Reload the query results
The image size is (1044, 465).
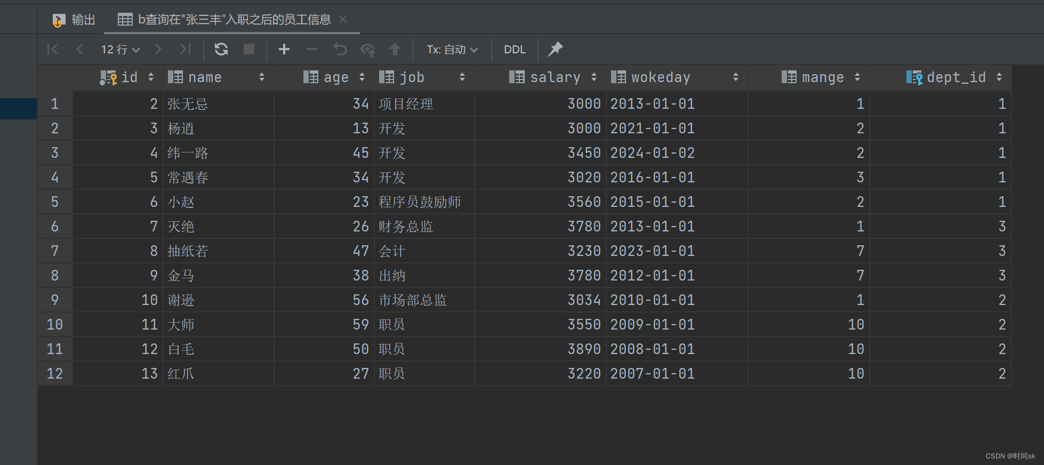[221, 50]
